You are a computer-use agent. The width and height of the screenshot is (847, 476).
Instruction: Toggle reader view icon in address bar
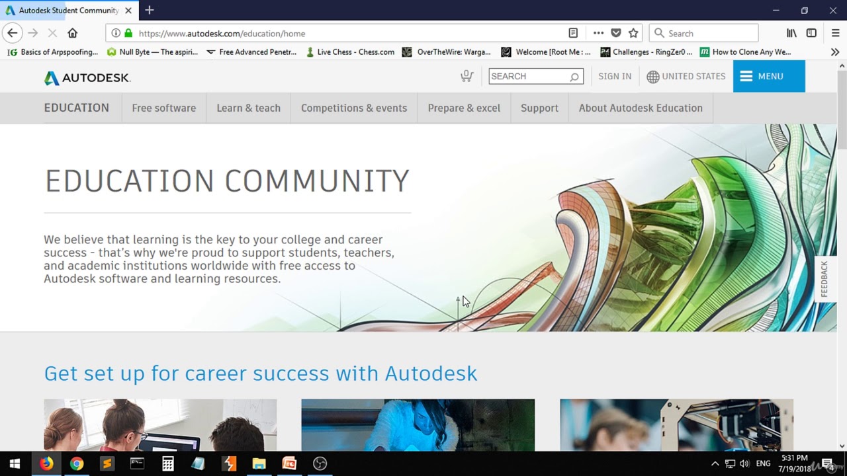[x=573, y=33]
